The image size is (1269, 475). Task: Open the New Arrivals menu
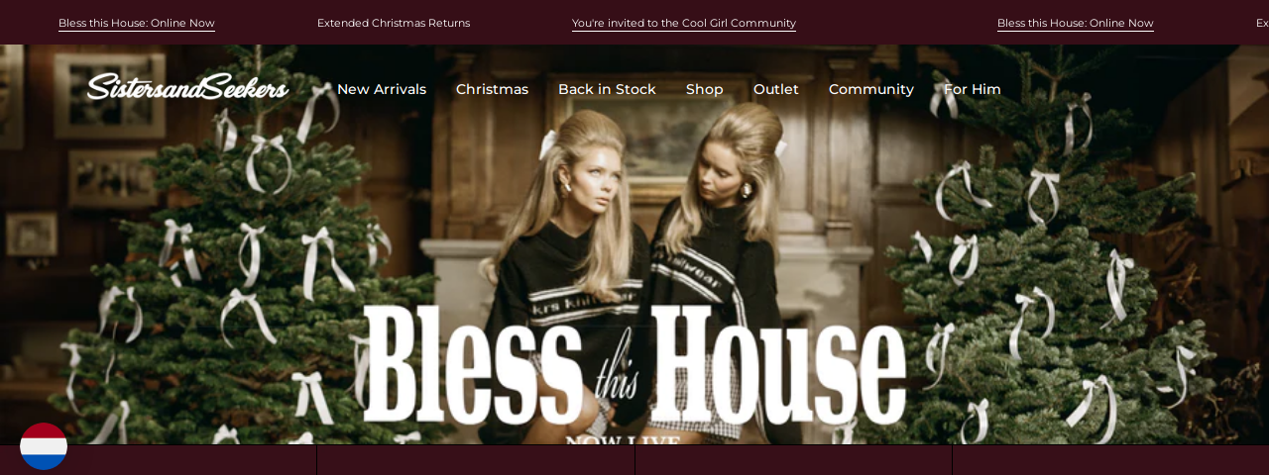(x=382, y=89)
